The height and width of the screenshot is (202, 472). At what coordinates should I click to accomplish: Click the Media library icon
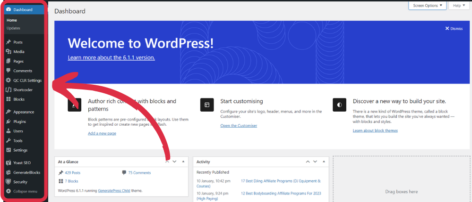click(9, 52)
